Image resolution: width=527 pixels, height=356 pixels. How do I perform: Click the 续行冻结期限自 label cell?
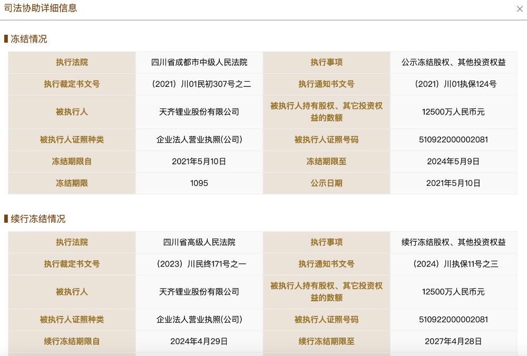click(x=72, y=341)
